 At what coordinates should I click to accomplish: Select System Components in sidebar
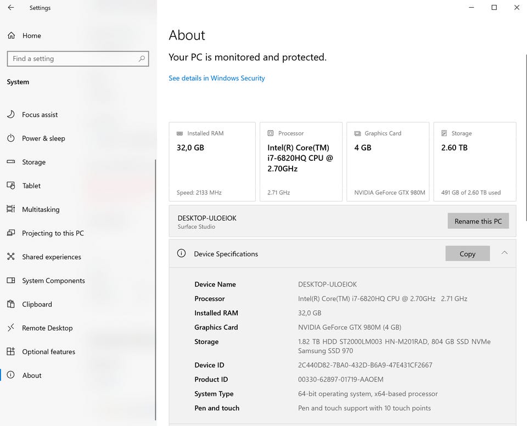53,281
